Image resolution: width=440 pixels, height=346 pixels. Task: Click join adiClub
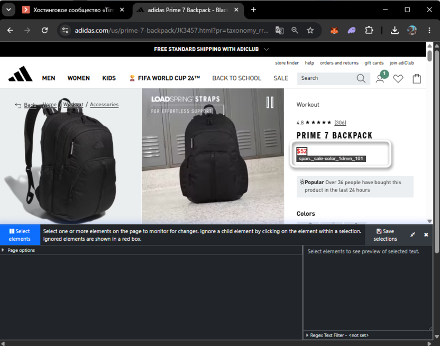point(401,63)
